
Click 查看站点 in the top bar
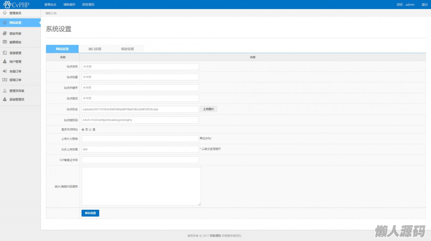click(x=50, y=4)
